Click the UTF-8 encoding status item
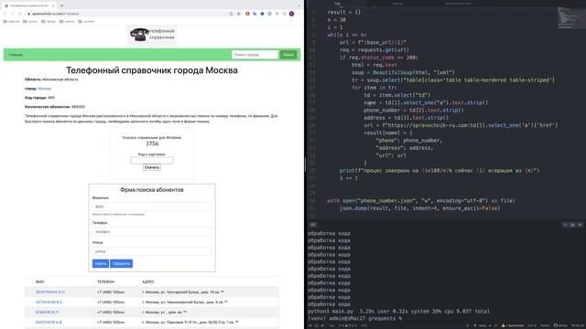The height and width of the screenshot is (329, 586). pos(532,325)
